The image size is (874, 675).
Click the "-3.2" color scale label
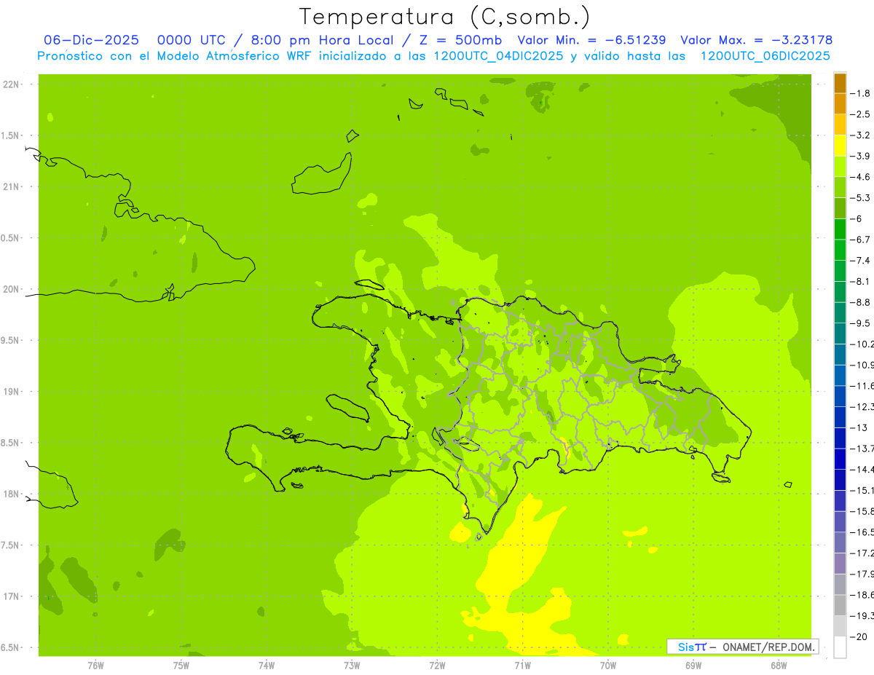coord(860,135)
